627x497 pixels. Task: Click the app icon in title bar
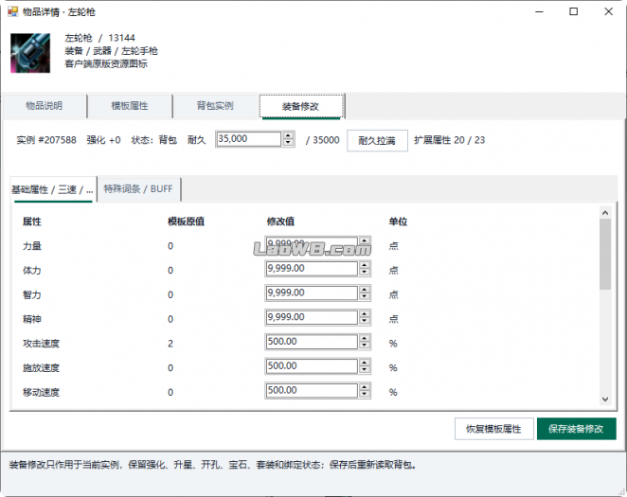click(13, 11)
